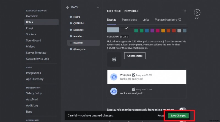Click Choose Image button
This screenshot has width=220, height=122.
(x=135, y=56)
